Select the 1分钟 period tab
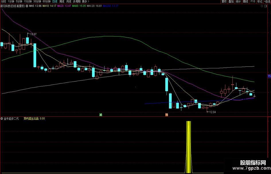The height and width of the screenshot is (174, 271). point(11,1)
